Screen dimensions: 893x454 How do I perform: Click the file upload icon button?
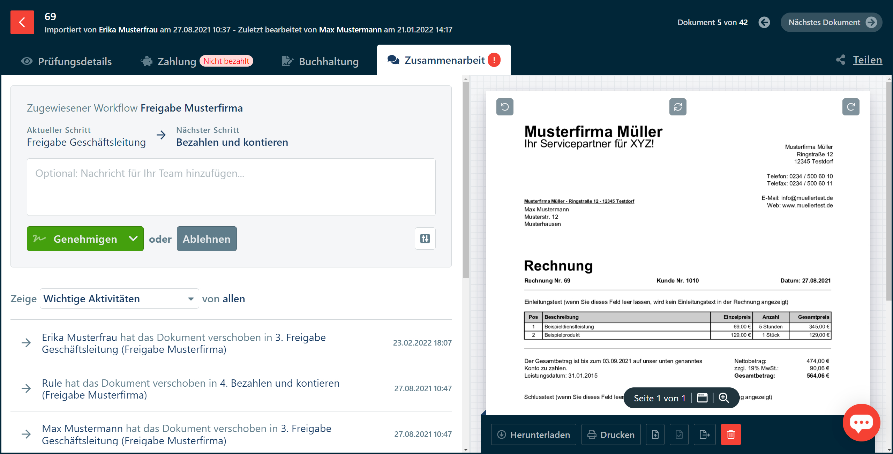[655, 434]
